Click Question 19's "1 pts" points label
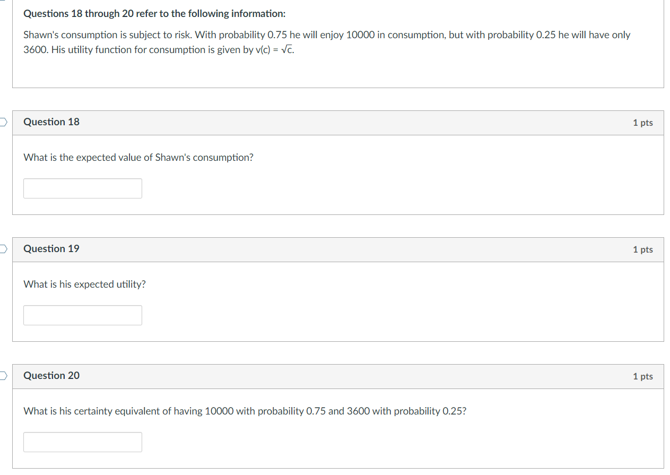 [x=642, y=249]
